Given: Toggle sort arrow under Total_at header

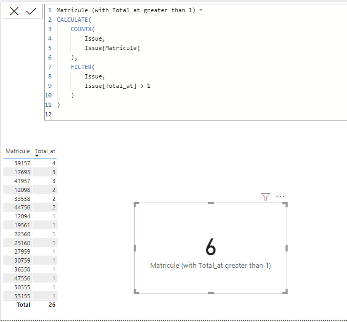Looking at the screenshot, I should pyautogui.click(x=37, y=156).
